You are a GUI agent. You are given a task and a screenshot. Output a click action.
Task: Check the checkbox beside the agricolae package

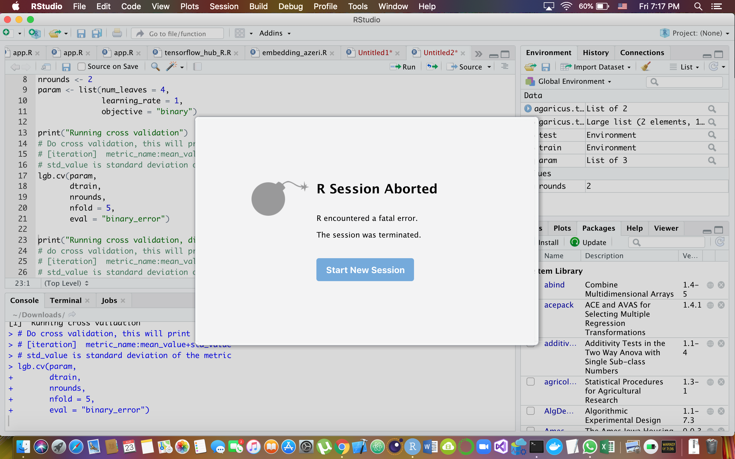tap(531, 382)
